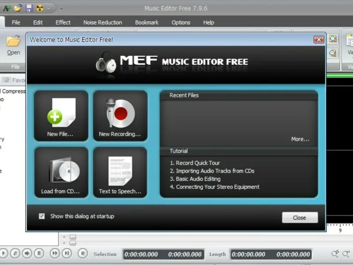Screen dimensions: 353x265
Task: Open the dropdown arrow beside radiation icon
Action: coord(49,8)
